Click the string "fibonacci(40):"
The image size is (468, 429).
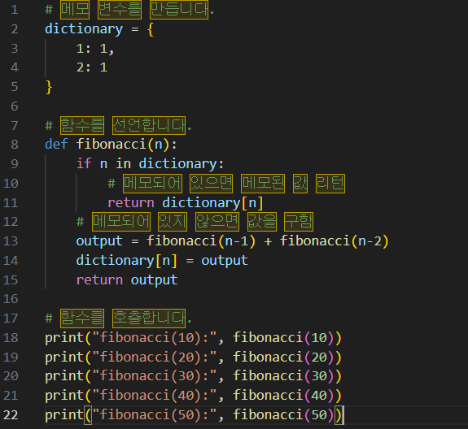point(155,396)
